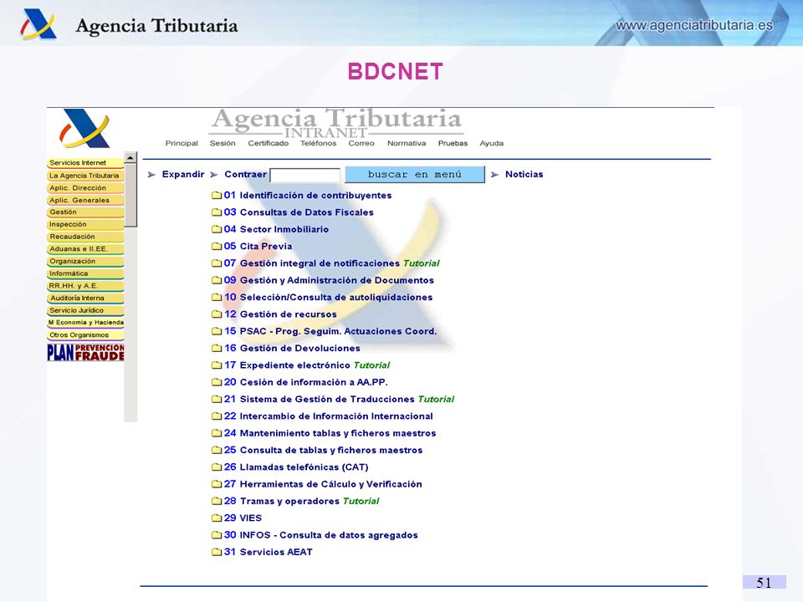Click the Agencia Tributaria intranet logo
Image resolution: width=803 pixels, height=602 pixels.
(84, 129)
